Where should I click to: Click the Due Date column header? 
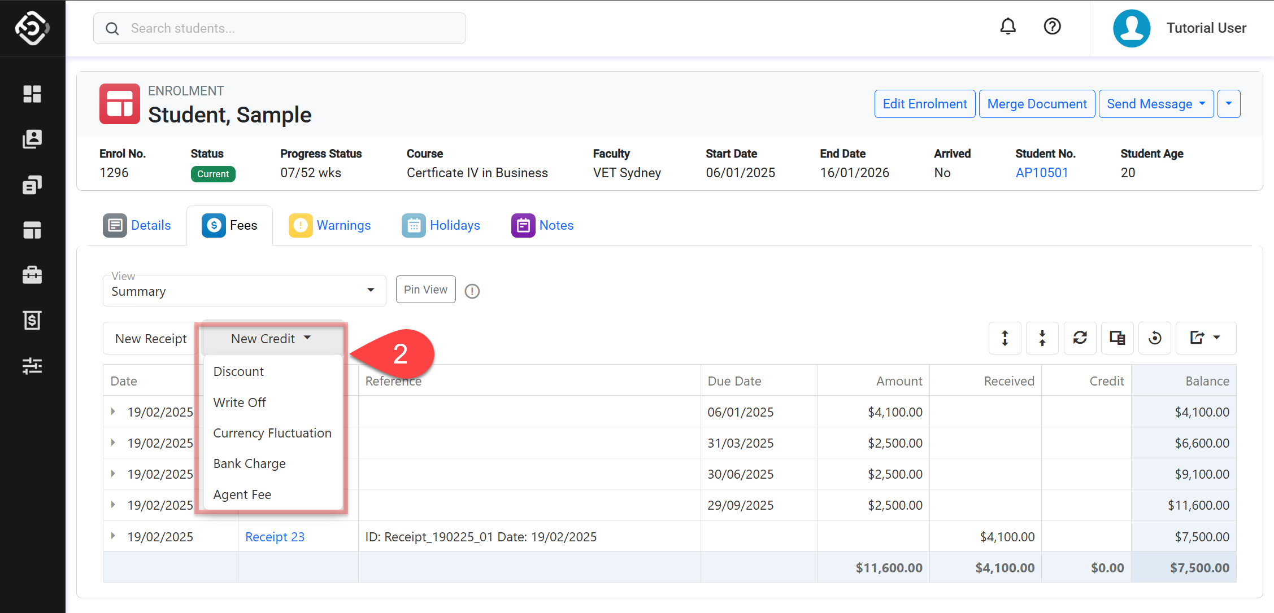(759, 381)
